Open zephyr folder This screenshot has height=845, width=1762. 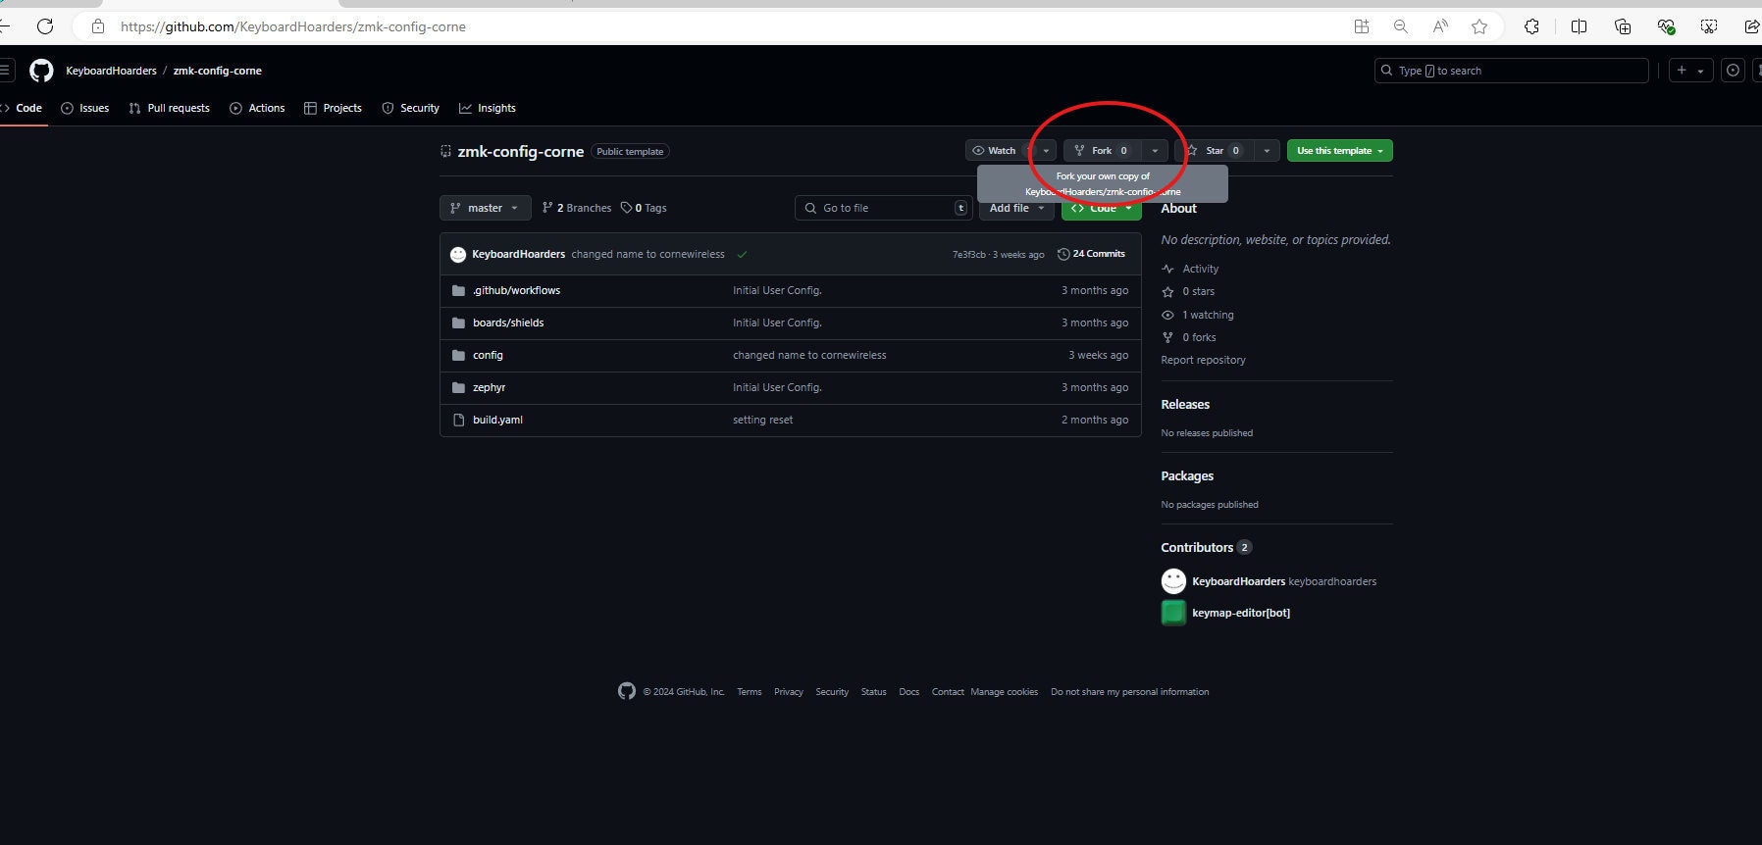pyautogui.click(x=489, y=388)
